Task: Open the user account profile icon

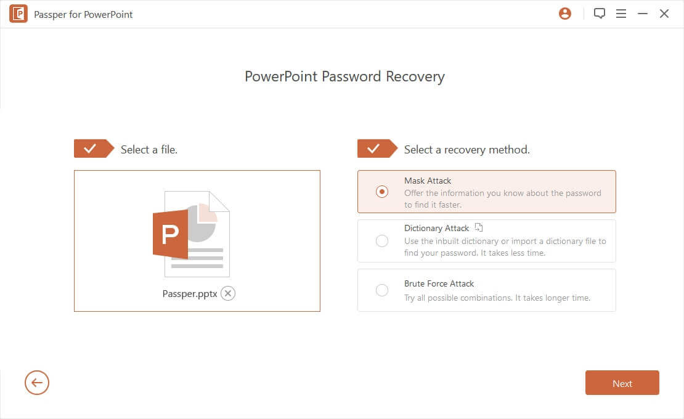Action: pos(565,14)
